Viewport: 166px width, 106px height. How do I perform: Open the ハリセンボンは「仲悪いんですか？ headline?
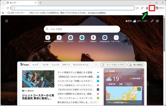tap(76, 81)
